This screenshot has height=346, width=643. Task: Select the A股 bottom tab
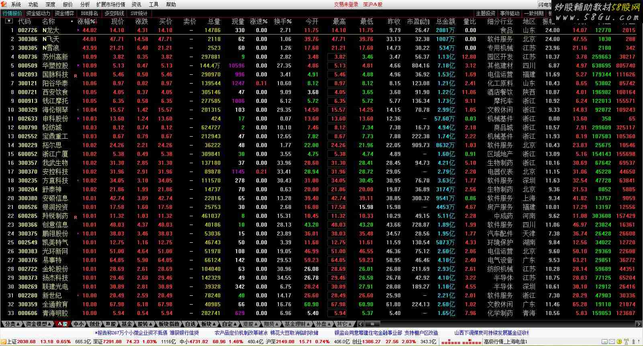(x=62, y=324)
